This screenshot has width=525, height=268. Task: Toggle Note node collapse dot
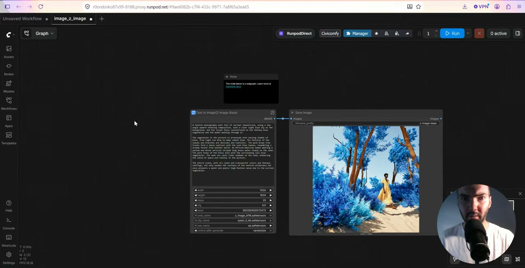click(x=227, y=77)
